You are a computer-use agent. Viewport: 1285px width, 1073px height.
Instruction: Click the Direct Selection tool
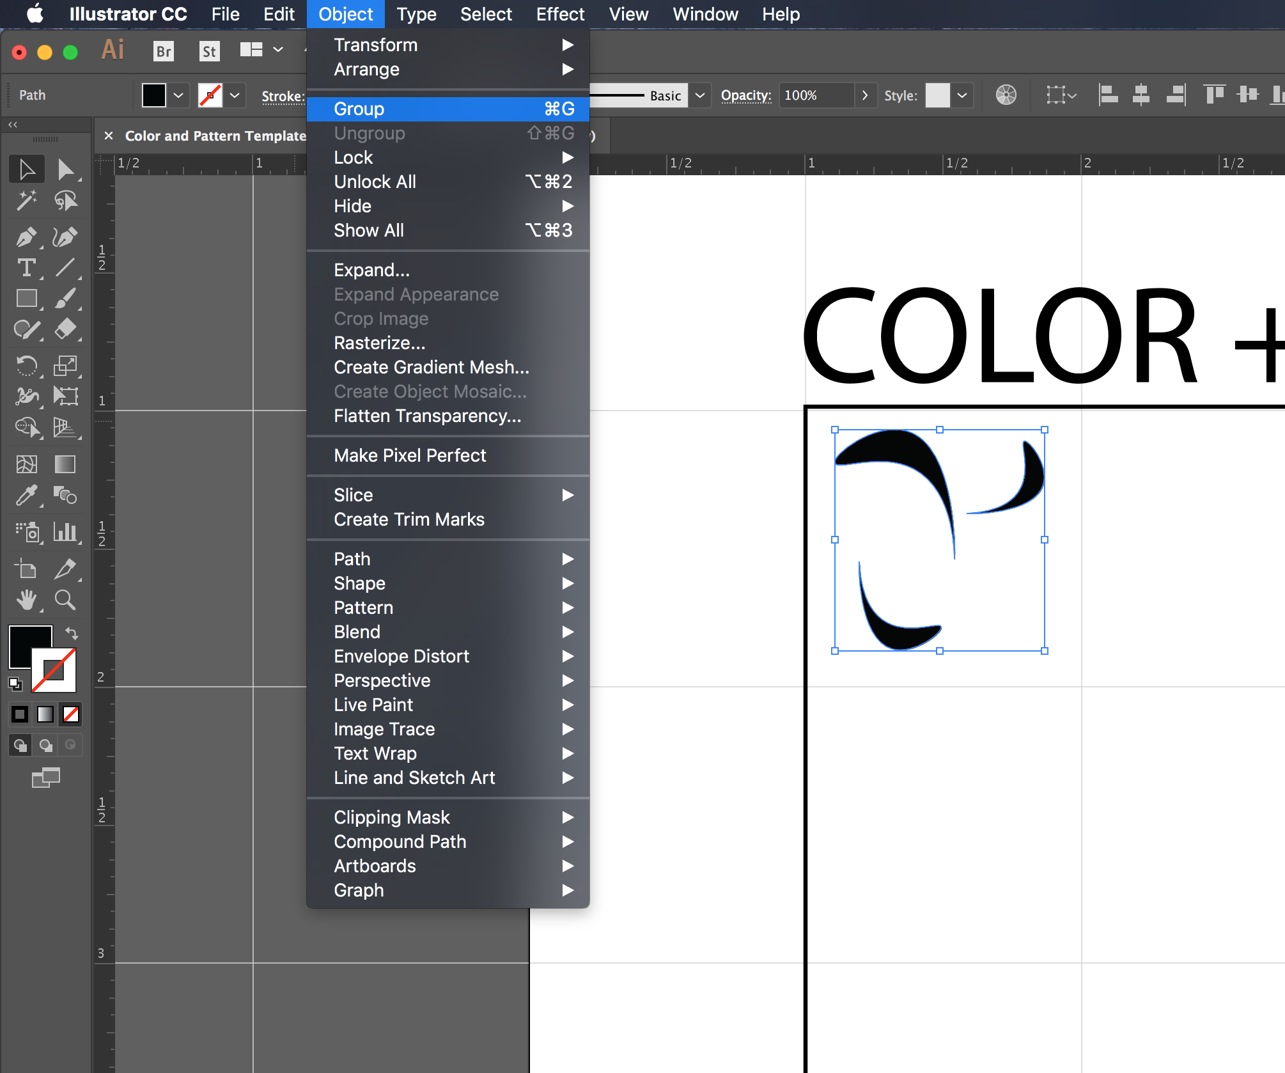pos(65,169)
